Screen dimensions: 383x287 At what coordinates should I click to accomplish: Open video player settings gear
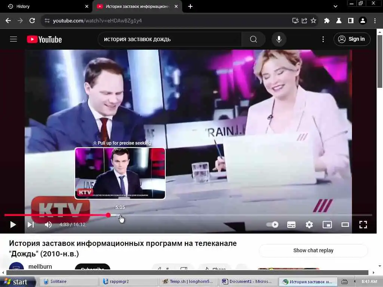click(x=309, y=225)
